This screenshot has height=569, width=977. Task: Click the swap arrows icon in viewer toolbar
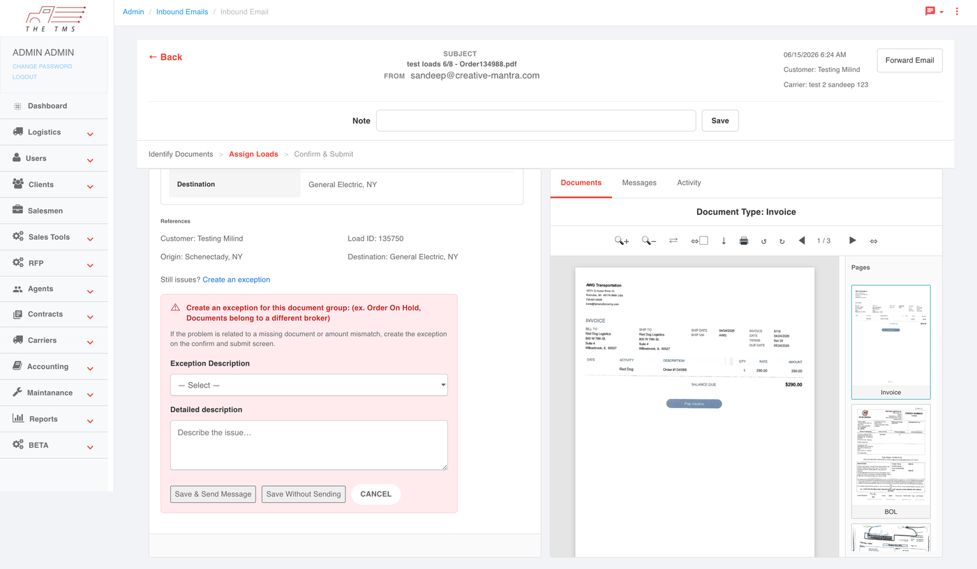(673, 241)
